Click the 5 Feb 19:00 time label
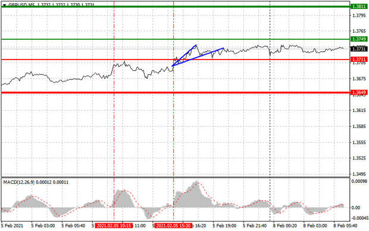The width and height of the screenshot is (369, 231). tap(224, 226)
